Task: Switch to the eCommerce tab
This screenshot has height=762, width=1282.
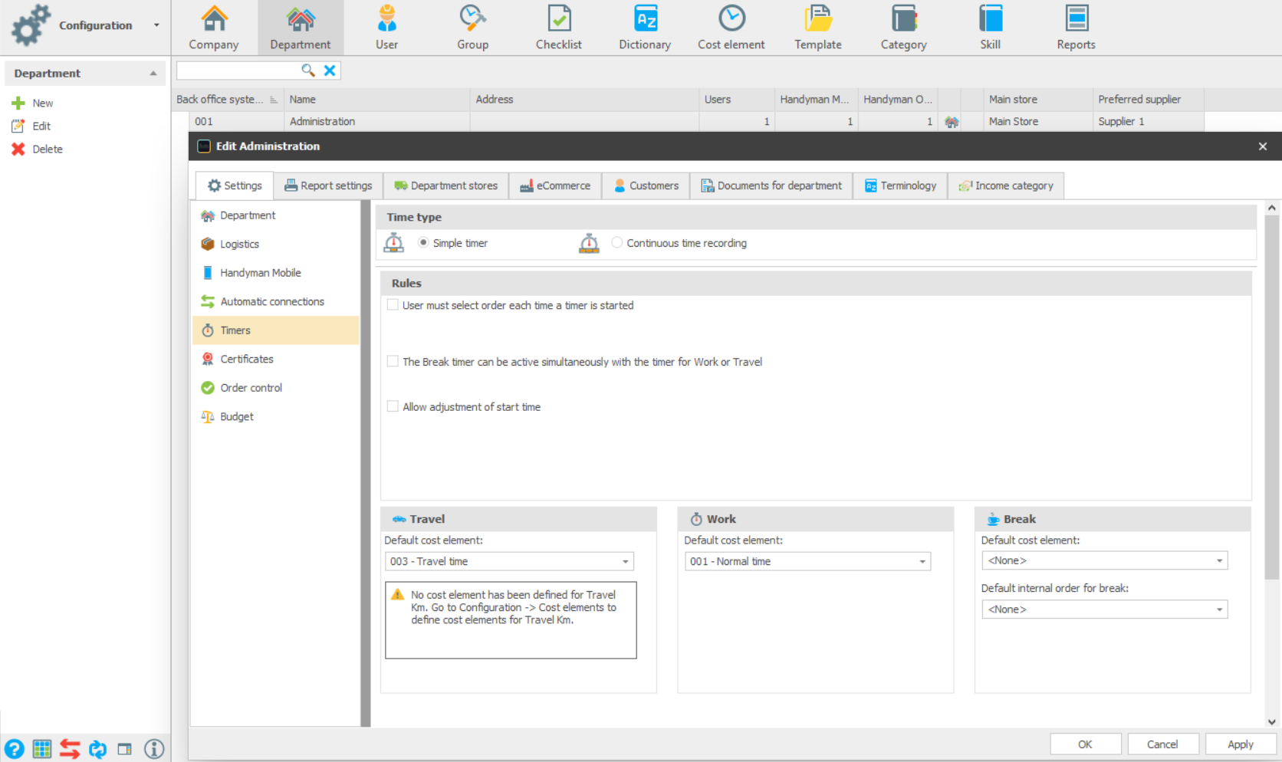Action: click(555, 186)
